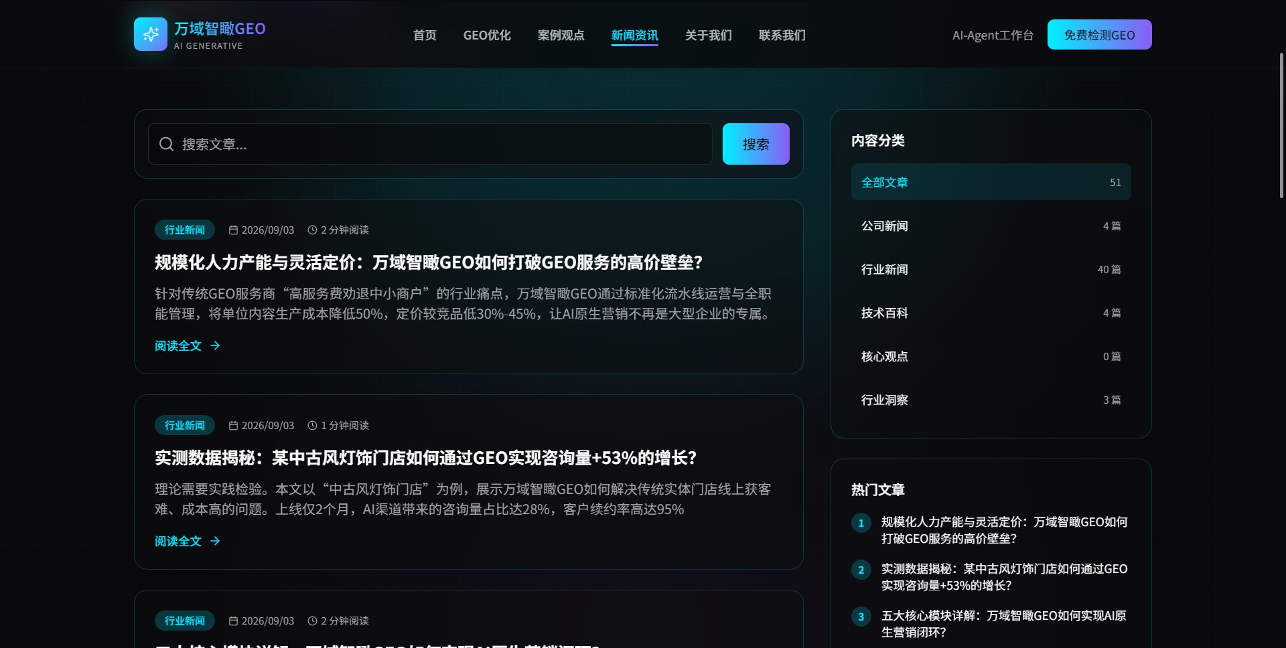Viewport: 1286px width, 648px height.
Task: Filter by 核心观点 category
Action: [x=991, y=356]
